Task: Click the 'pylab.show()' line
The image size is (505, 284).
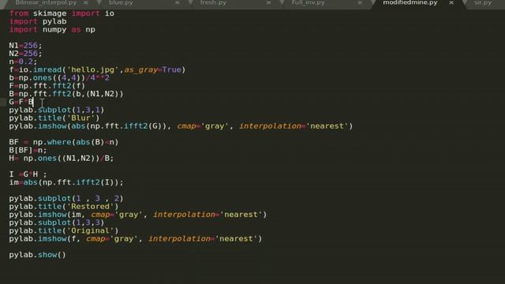Action: coord(37,255)
